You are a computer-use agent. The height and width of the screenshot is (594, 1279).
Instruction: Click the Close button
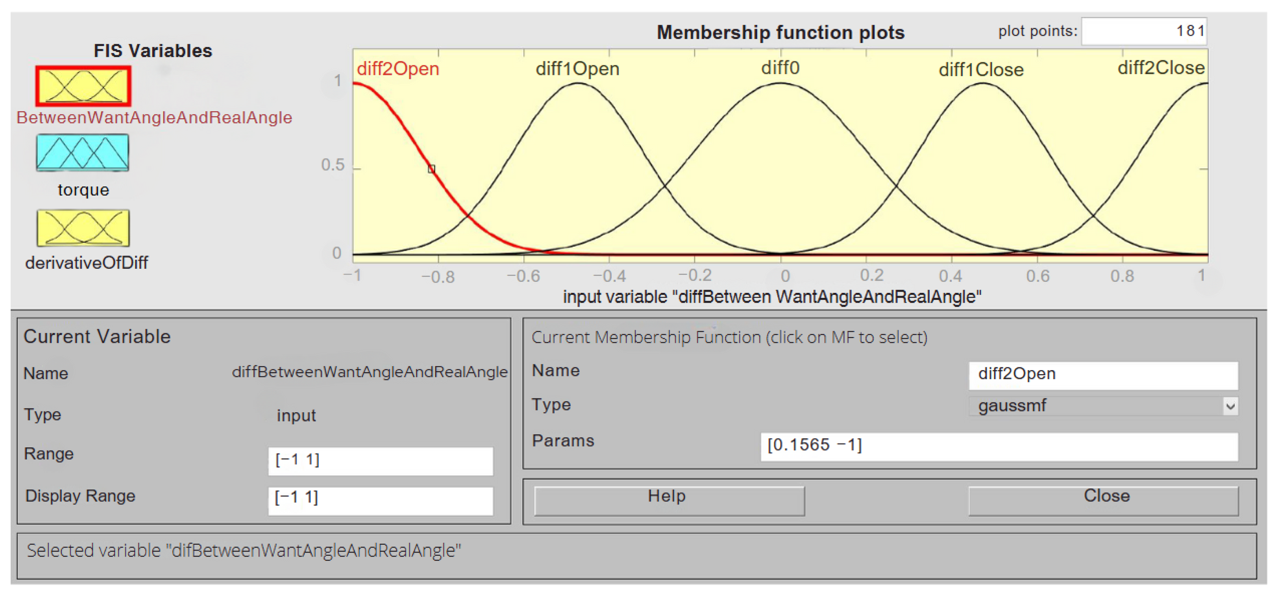(x=1103, y=500)
